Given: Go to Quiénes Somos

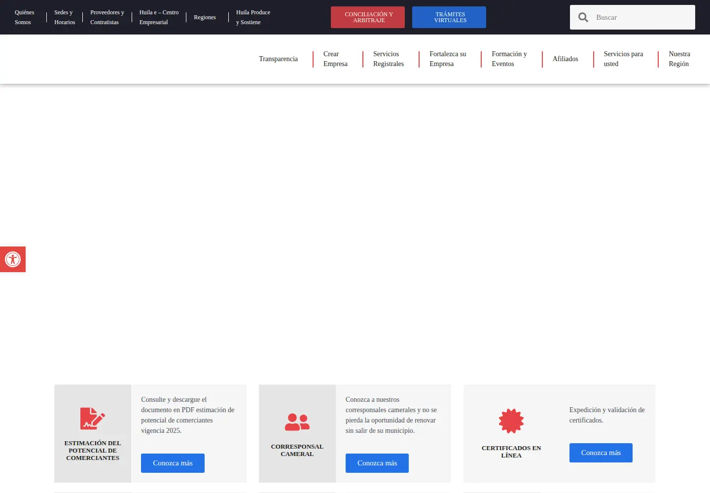Looking at the screenshot, I should point(24,17).
